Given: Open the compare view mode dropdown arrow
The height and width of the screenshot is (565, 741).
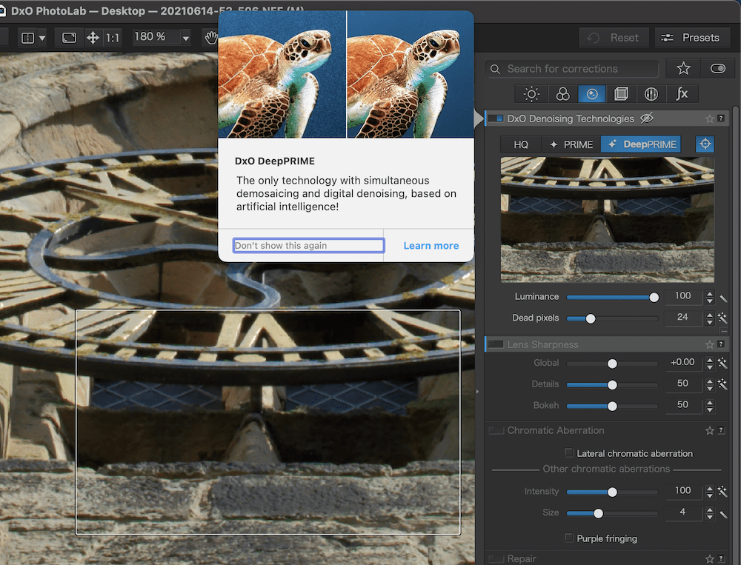Looking at the screenshot, I should [x=42, y=37].
